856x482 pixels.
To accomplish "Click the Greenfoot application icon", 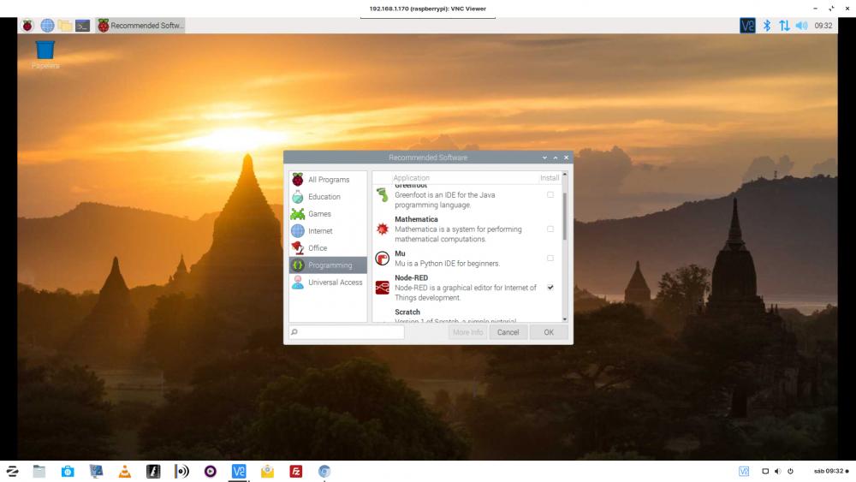I will tap(382, 195).
